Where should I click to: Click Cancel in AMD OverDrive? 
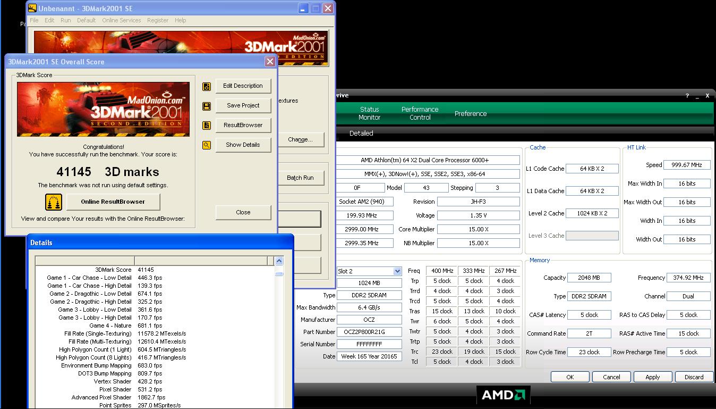611,377
